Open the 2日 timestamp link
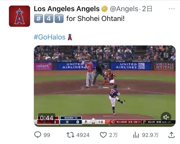 tap(147, 9)
